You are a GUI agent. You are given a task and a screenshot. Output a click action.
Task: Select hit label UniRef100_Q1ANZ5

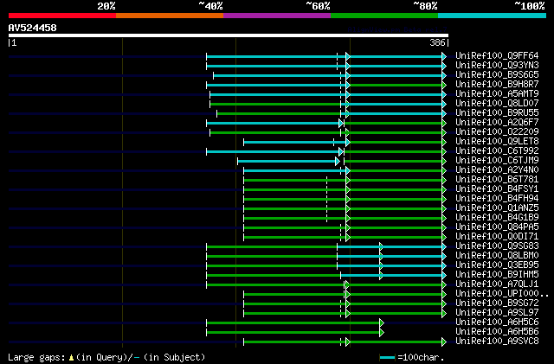pyautogui.click(x=497, y=208)
